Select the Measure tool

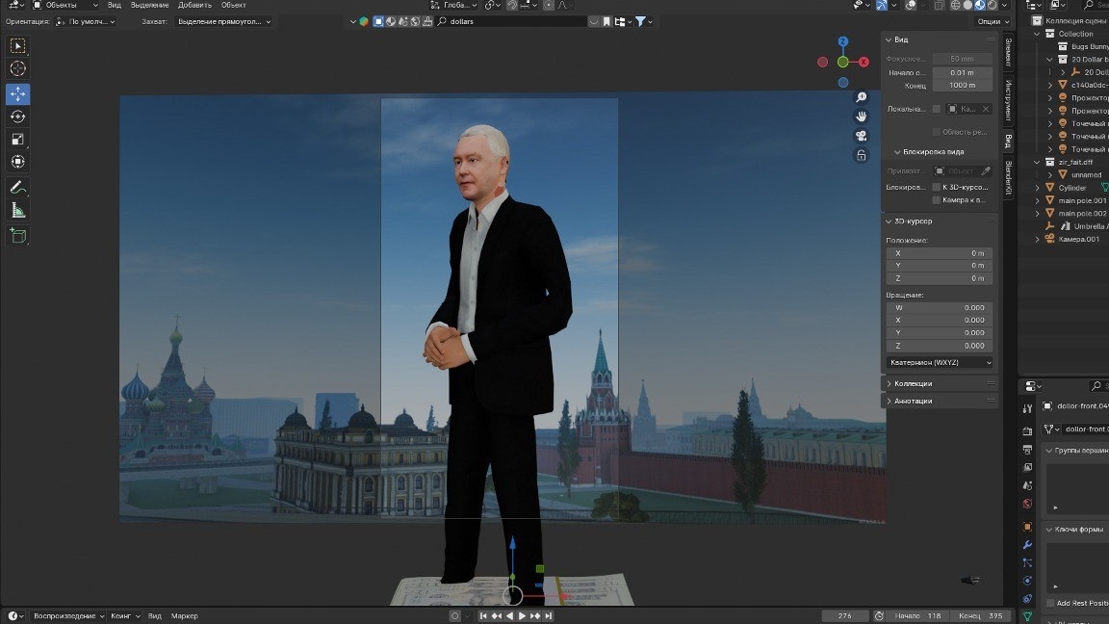tap(17, 210)
